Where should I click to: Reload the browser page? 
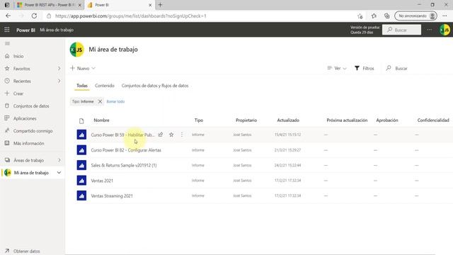pos(34,16)
